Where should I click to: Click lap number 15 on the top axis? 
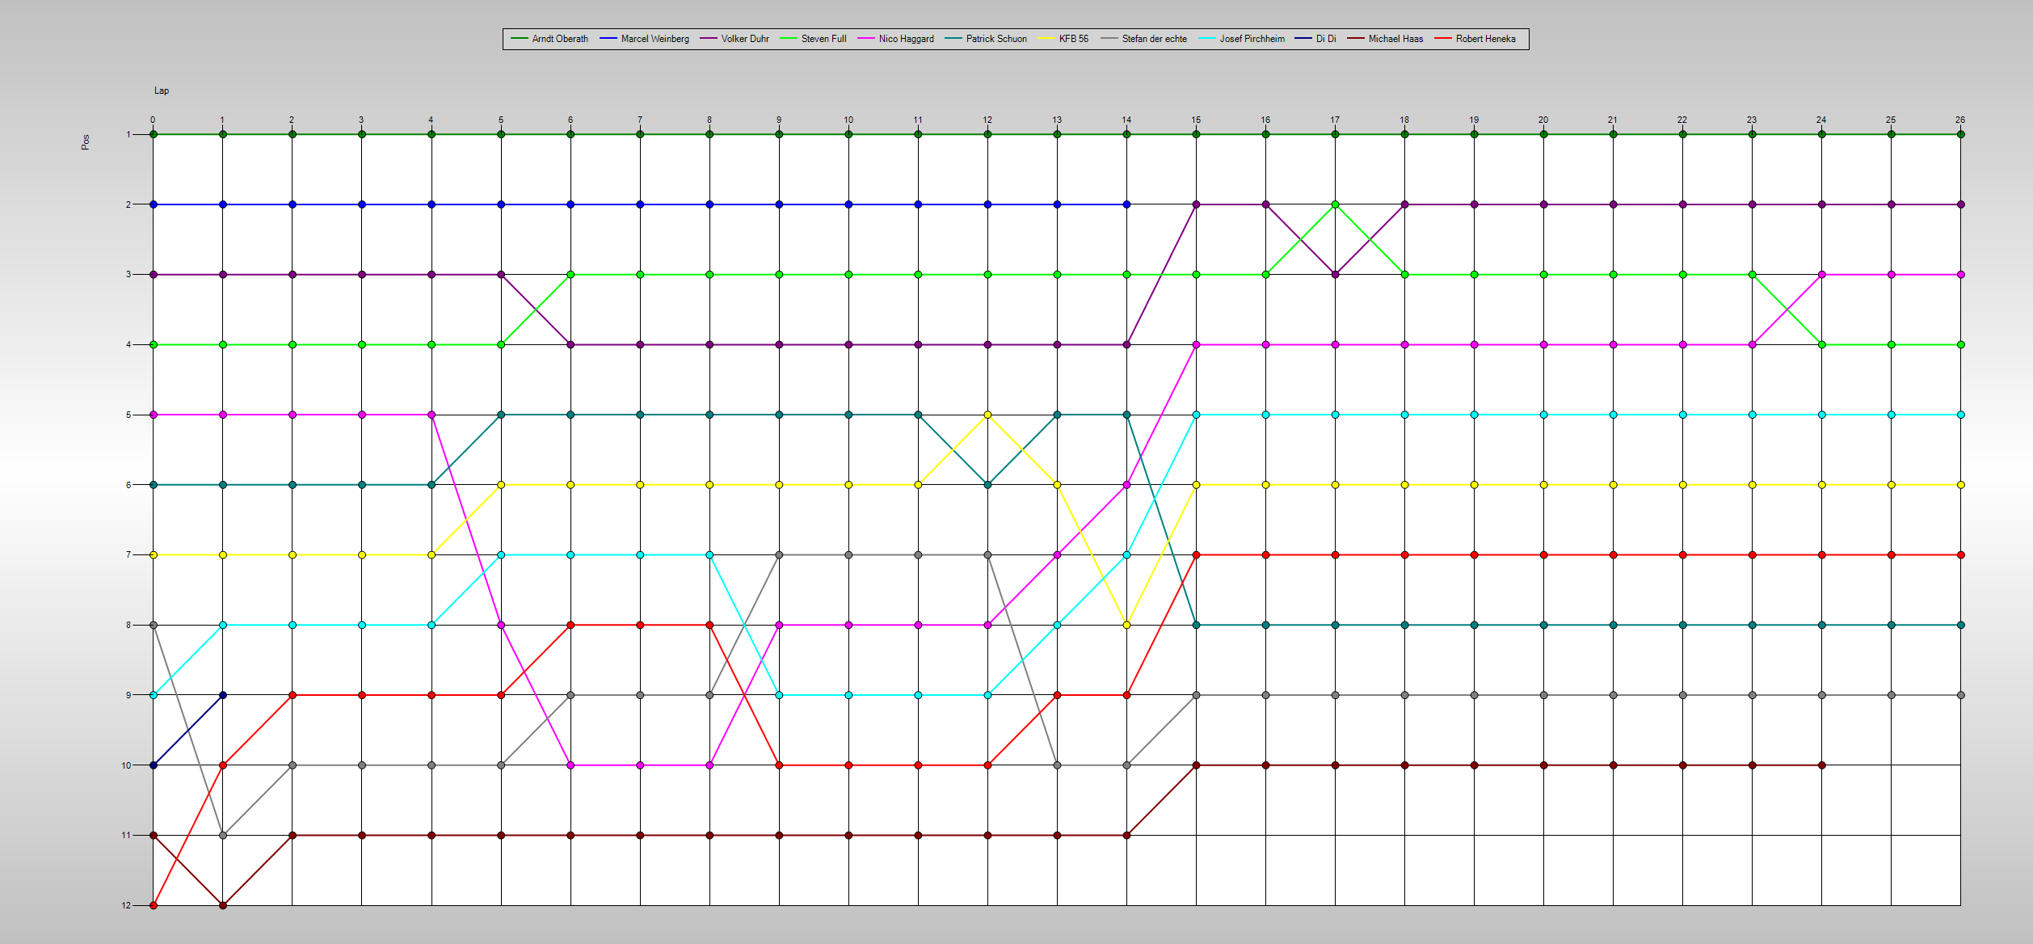click(x=1196, y=120)
